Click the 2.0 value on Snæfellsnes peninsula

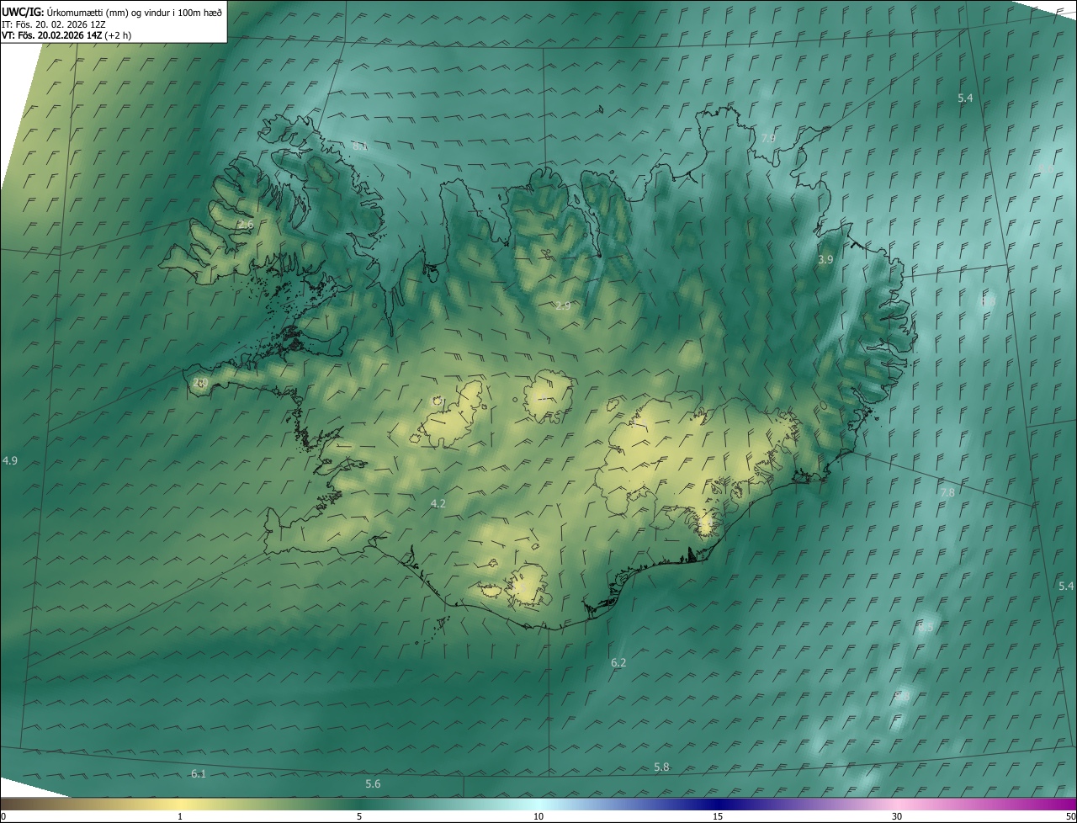[200, 383]
